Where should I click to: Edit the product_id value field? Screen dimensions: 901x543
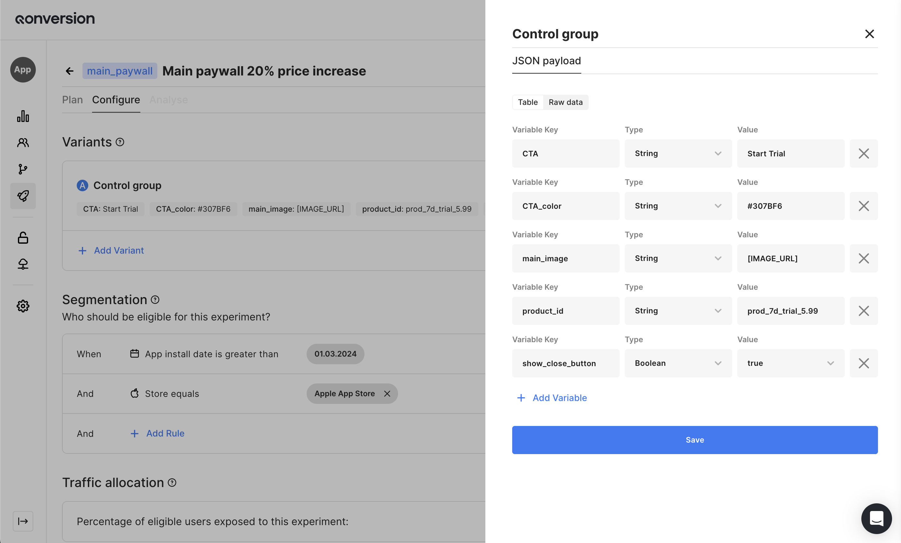(x=790, y=311)
